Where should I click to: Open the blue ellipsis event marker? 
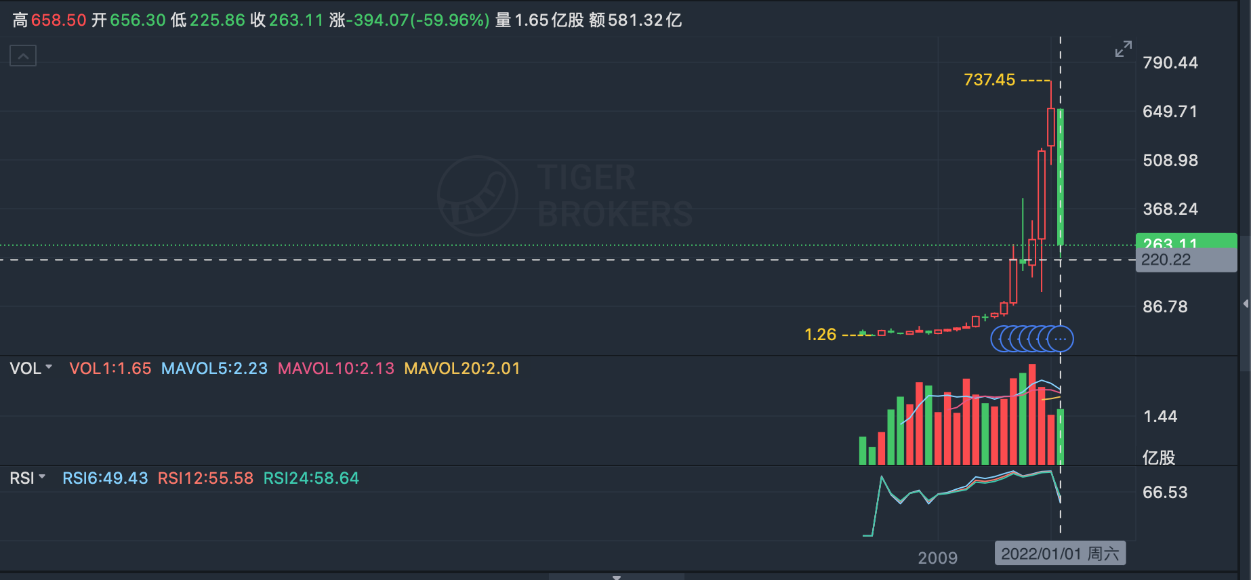(1061, 339)
